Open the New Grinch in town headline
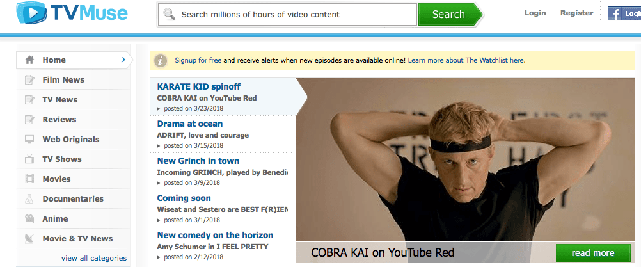Screen dimensions: 641x267 [x=198, y=161]
